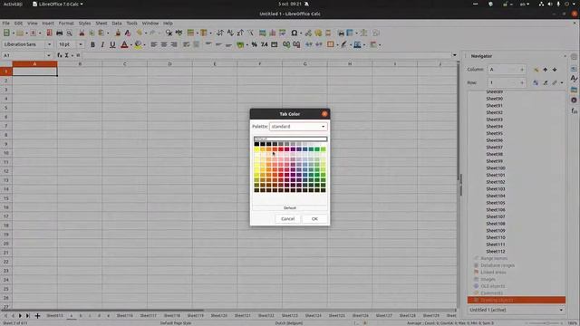Close the Tab Color dialog

pyautogui.click(x=324, y=114)
